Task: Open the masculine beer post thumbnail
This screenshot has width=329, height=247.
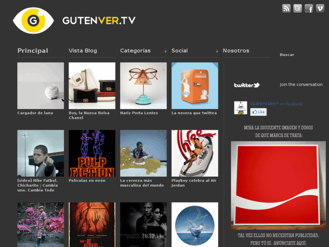Action: (x=143, y=153)
